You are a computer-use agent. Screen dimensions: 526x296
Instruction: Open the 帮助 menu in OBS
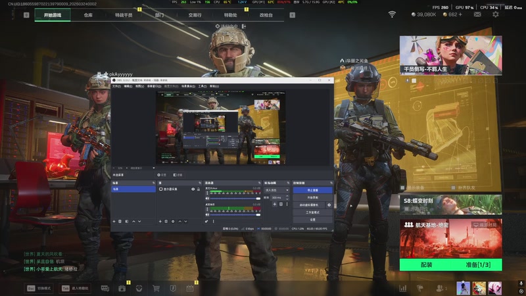214,86
